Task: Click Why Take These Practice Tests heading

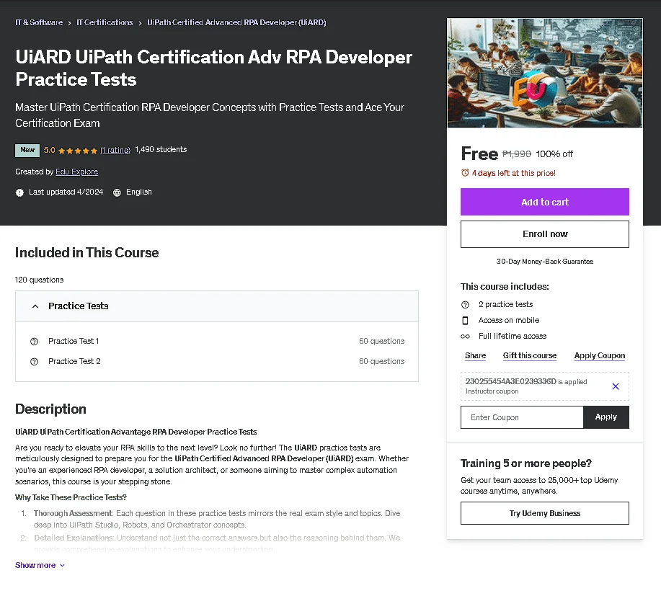Action: 71,497
